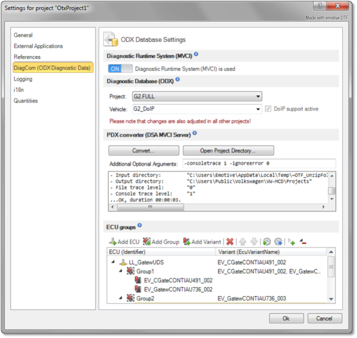357x338 pixels.
Task: Click the Add Variant toolbar icon
Action: [x=187, y=241]
